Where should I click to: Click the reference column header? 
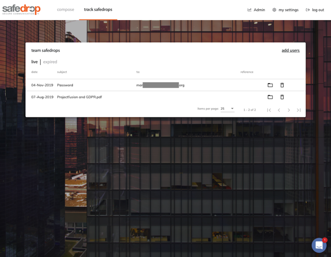click(x=247, y=72)
